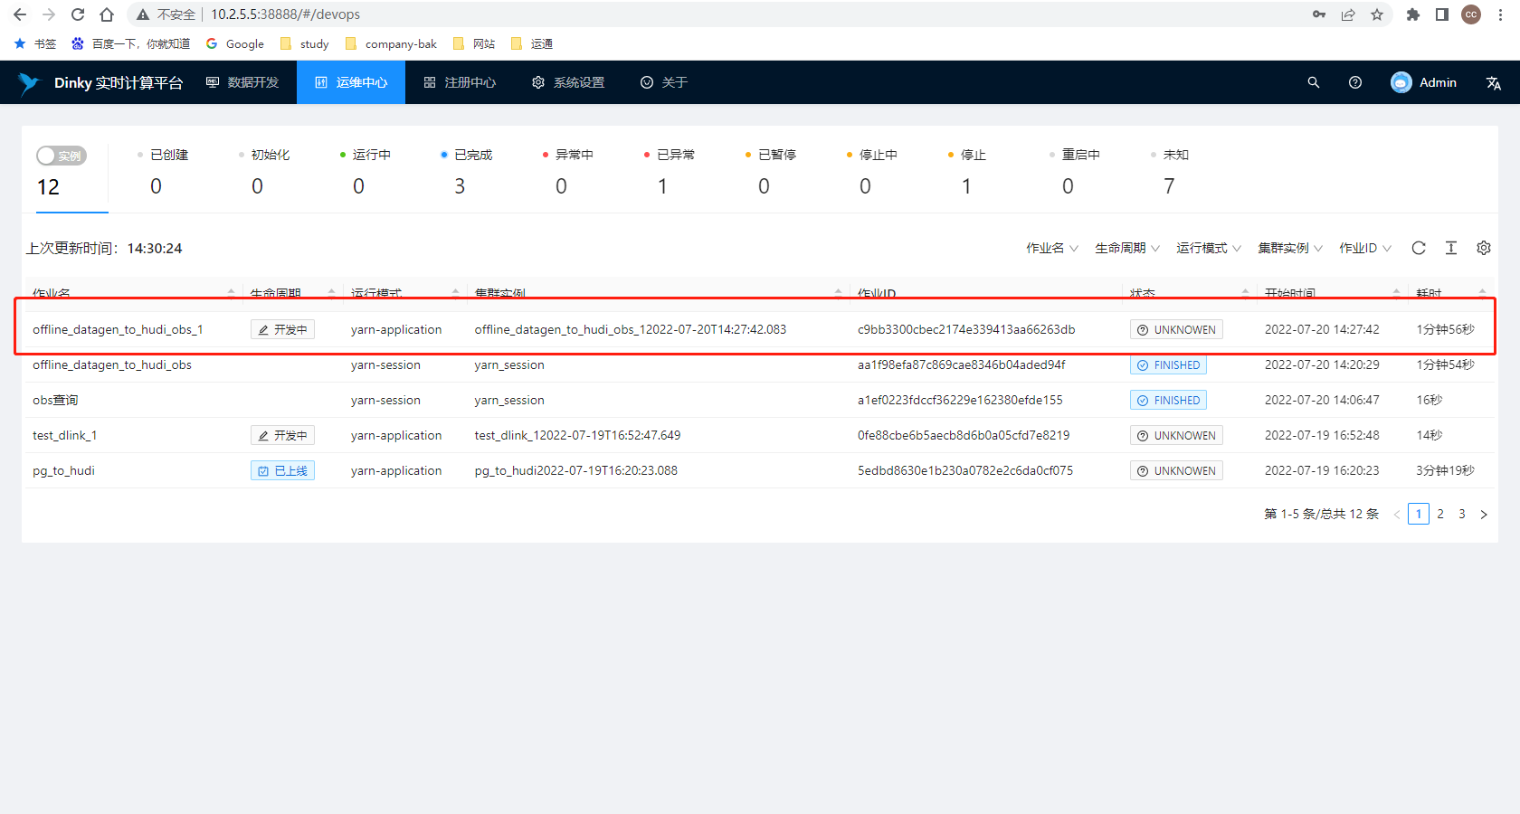Open job offline_datagen_to_hudi_obs_1
Viewport: 1520px width, 814px height.
118,329
